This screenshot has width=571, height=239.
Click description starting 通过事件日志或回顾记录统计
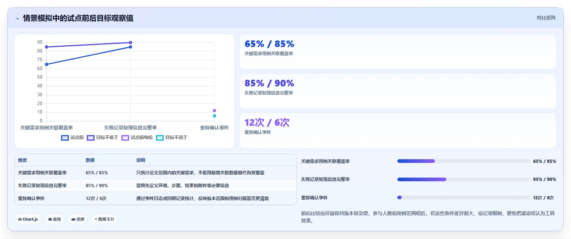click(x=202, y=198)
